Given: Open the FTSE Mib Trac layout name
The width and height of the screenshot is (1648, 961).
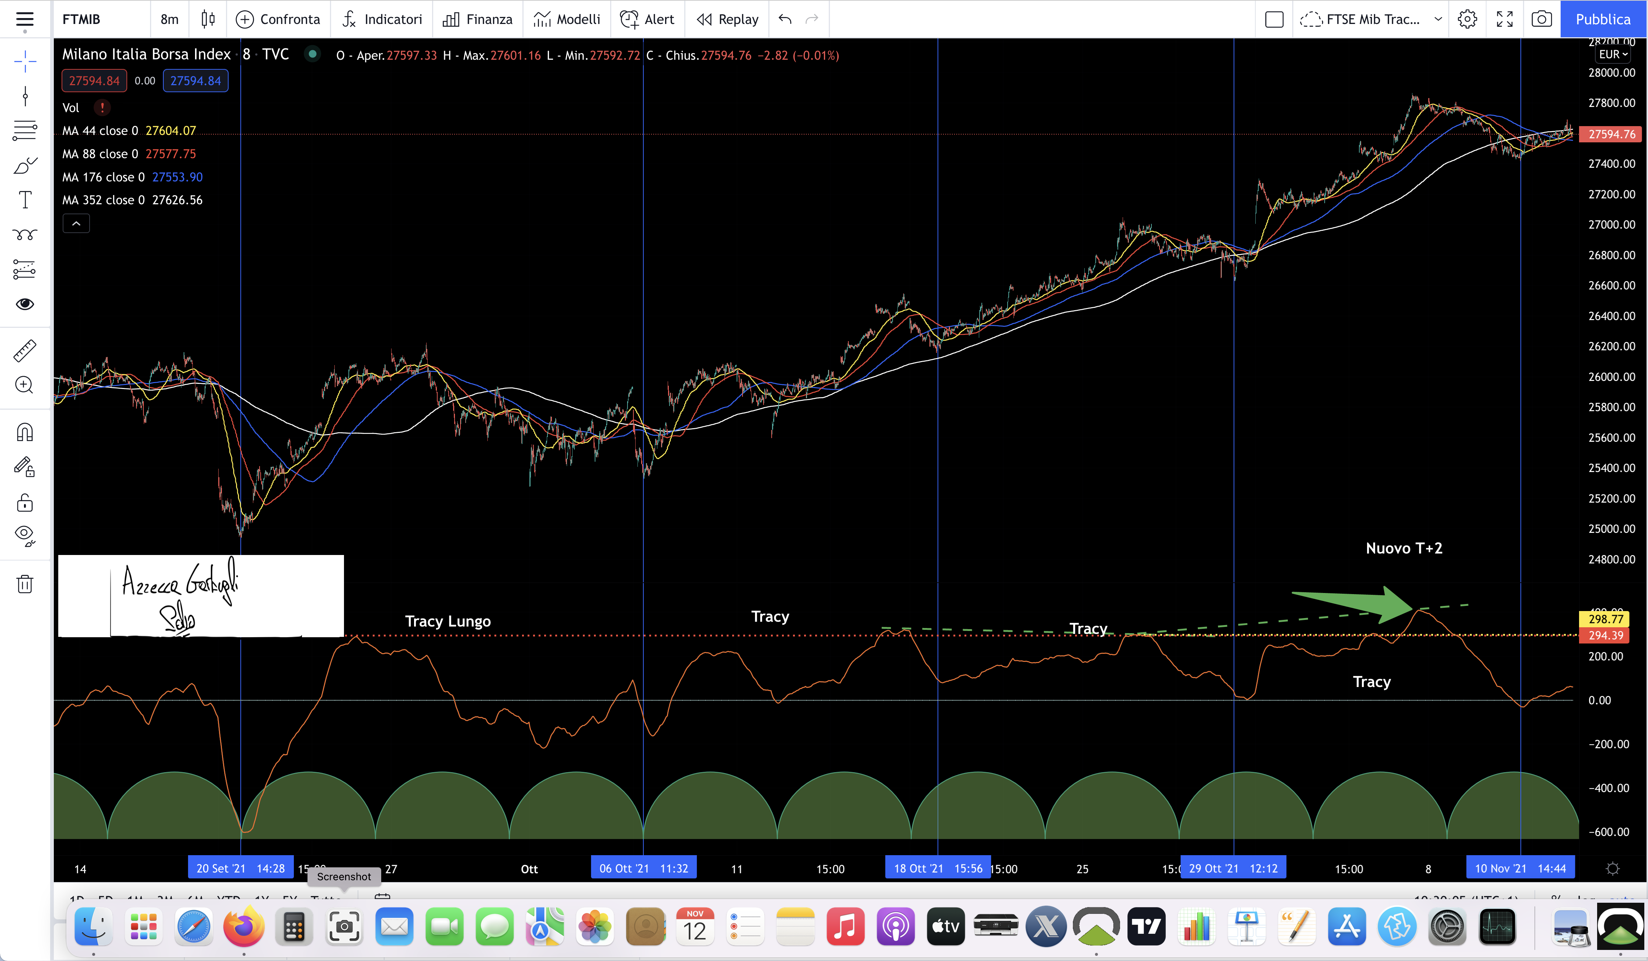Looking at the screenshot, I should pyautogui.click(x=1360, y=20).
